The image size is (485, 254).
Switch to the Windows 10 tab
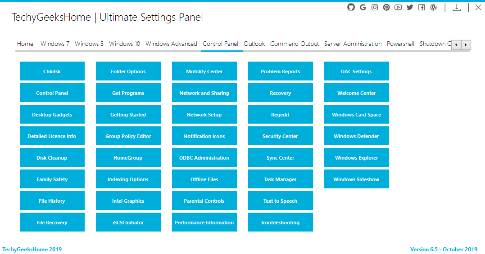[x=124, y=44]
